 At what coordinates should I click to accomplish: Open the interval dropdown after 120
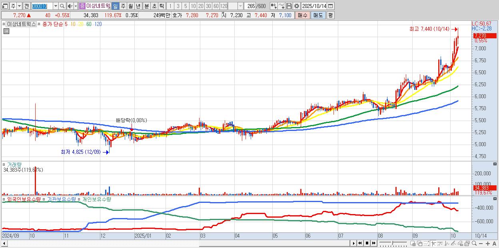click(240, 6)
